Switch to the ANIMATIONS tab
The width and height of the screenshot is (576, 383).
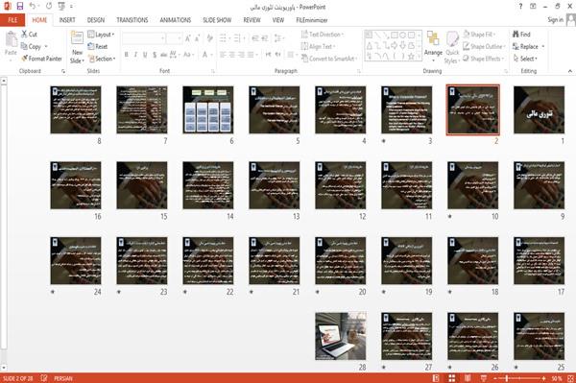[x=176, y=20]
